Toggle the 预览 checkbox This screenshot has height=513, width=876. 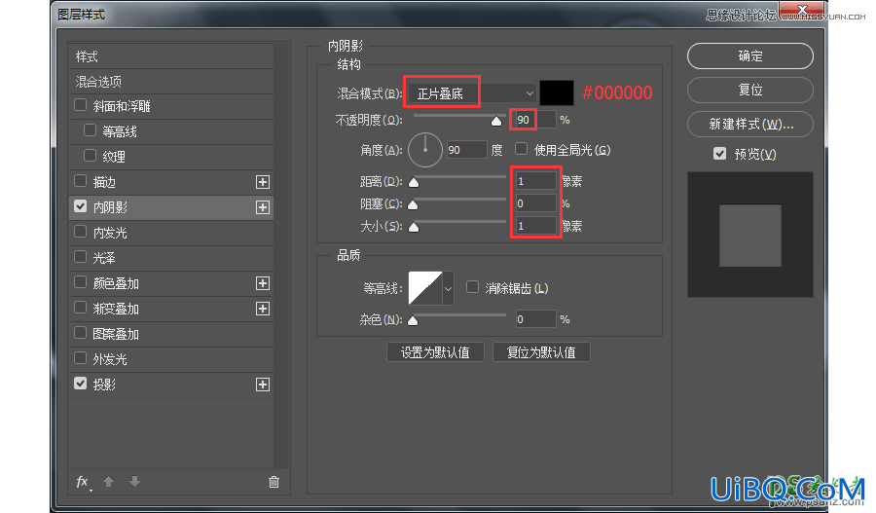point(719,154)
